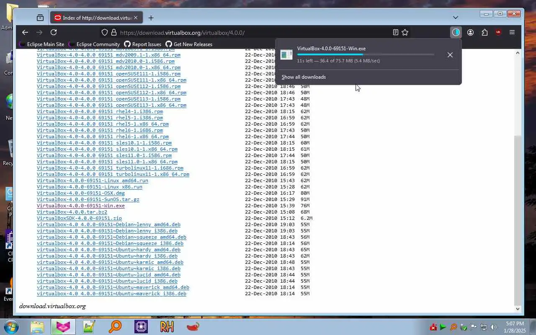Open VirtualBoxSDK-4.0.0-69151.zip link
Viewport: 536px width, 335px height.
pos(79,218)
